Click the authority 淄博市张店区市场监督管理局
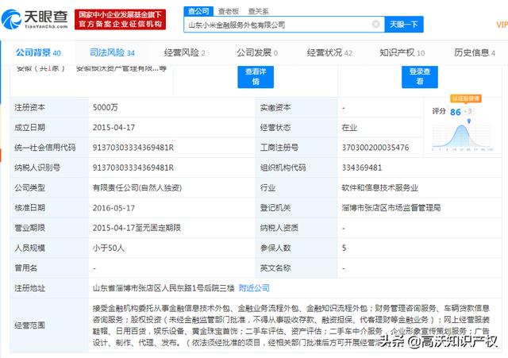Viewport: 508px width, 358px height. [391, 208]
